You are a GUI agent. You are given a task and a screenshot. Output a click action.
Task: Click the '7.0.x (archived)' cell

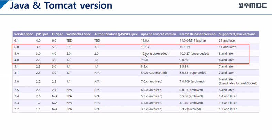click(151, 81)
